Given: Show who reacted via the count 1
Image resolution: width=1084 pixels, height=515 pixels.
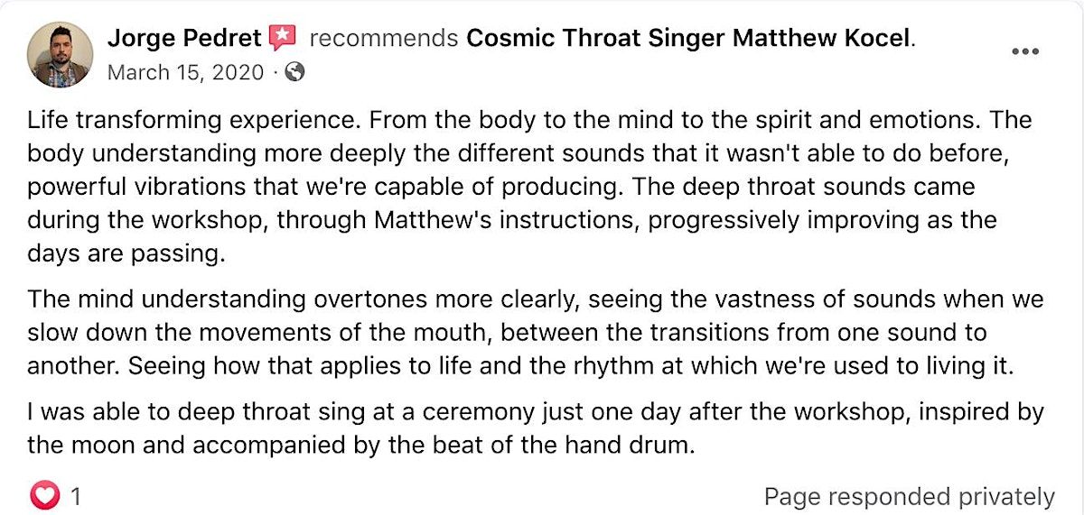Looking at the screenshot, I should (77, 495).
